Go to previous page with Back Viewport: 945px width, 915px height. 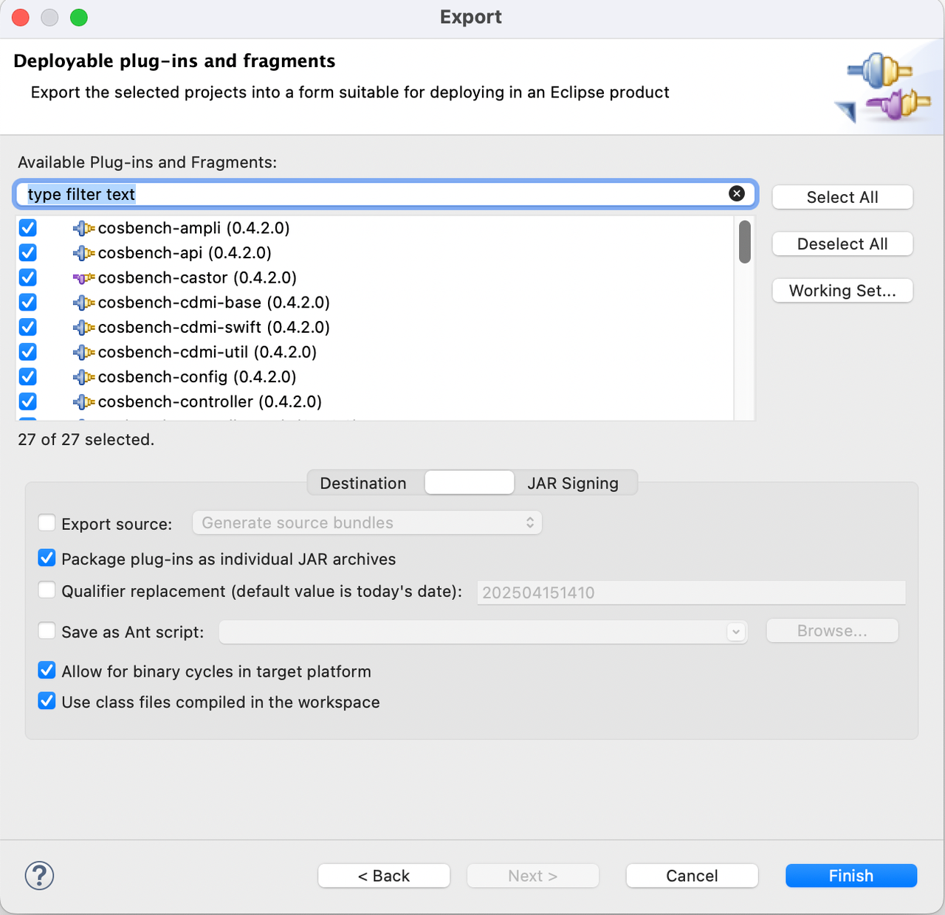point(384,876)
